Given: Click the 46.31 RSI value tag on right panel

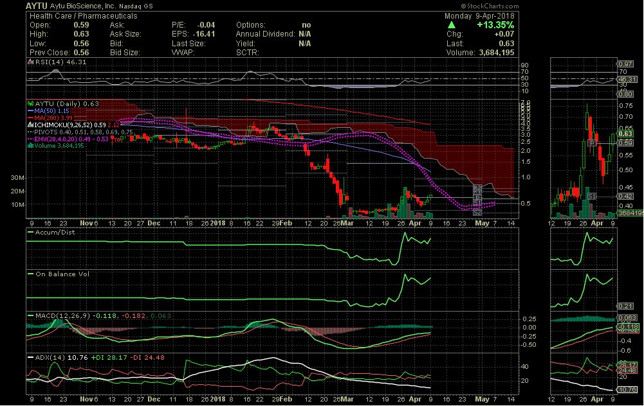Looking at the screenshot, I should pyautogui.click(x=628, y=79).
